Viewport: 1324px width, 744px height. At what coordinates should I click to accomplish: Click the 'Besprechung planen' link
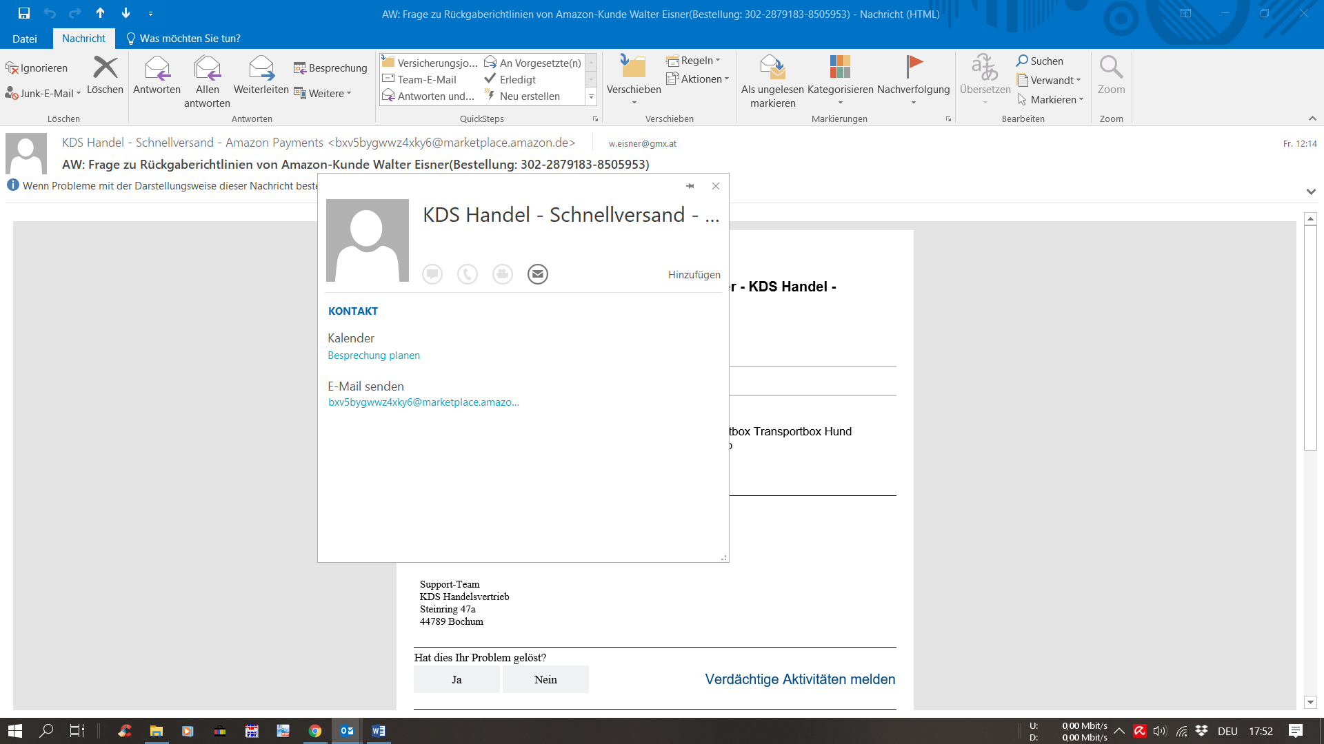point(374,355)
